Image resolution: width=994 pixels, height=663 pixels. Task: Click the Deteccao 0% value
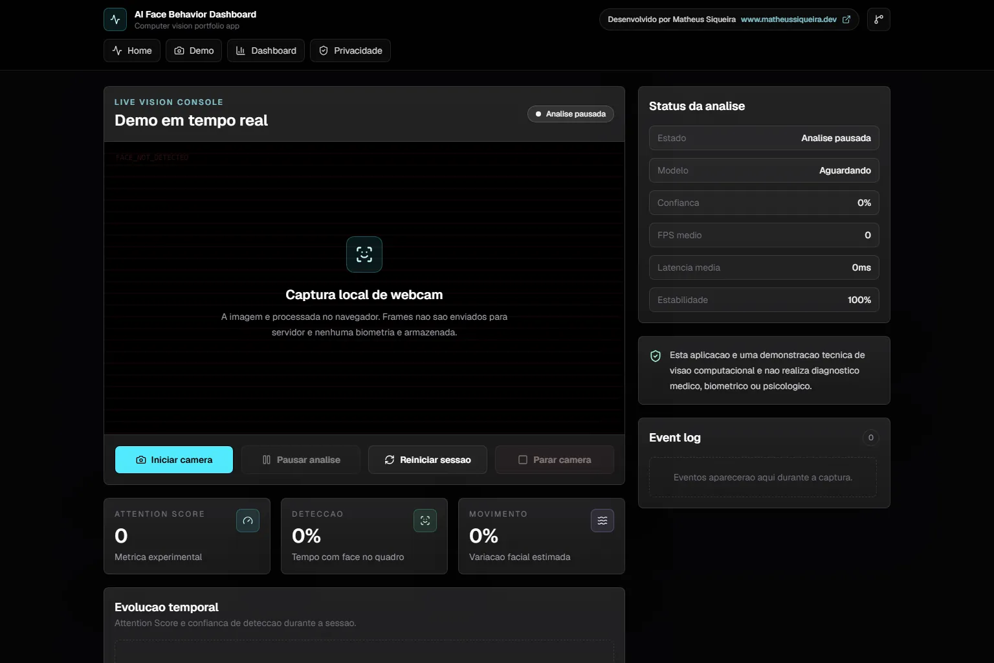[306, 536]
